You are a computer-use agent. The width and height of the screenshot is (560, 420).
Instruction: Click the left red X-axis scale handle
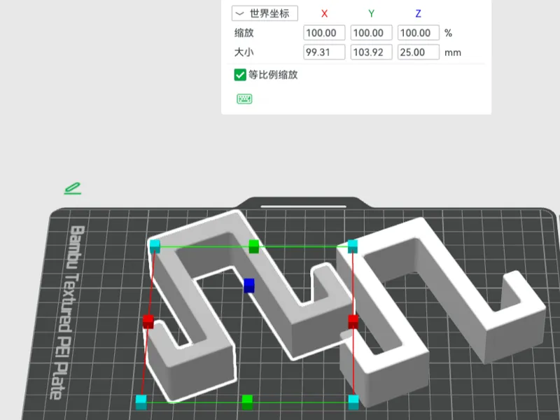point(148,321)
